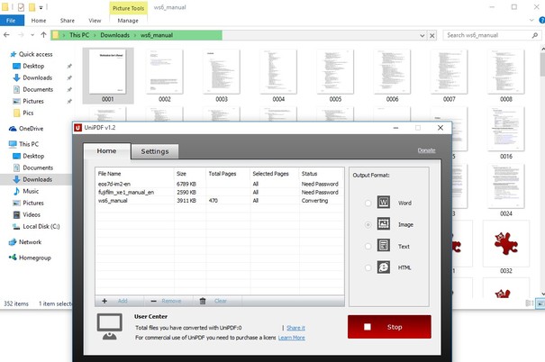Expand This PC breadcrumb chevron

pyautogui.click(x=95, y=35)
